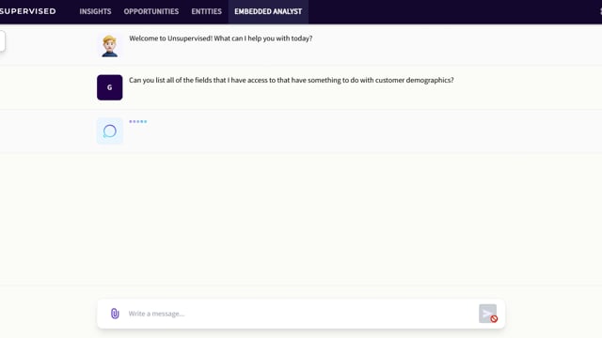Go to the Entities tab

(207, 11)
